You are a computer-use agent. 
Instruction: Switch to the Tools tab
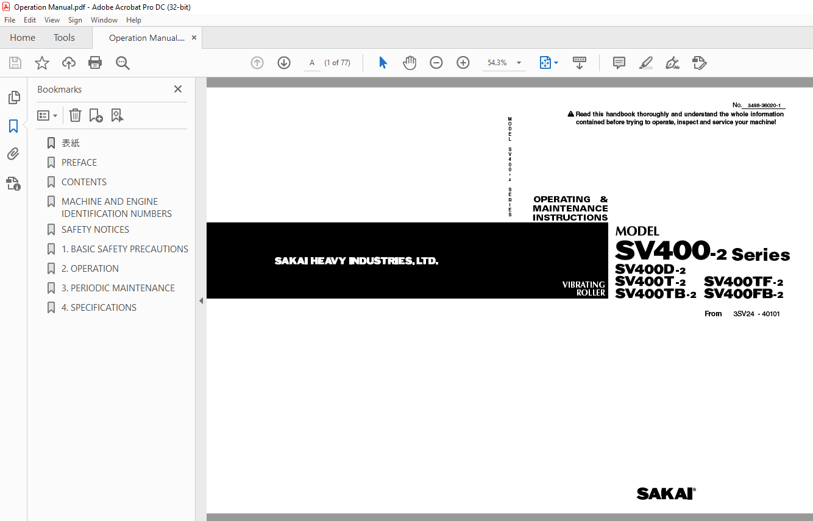(x=64, y=38)
